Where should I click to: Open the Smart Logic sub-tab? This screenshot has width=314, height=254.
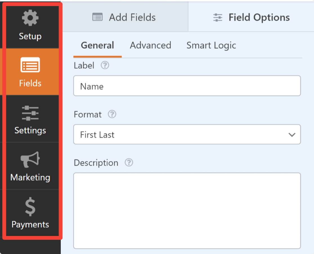[x=211, y=46]
